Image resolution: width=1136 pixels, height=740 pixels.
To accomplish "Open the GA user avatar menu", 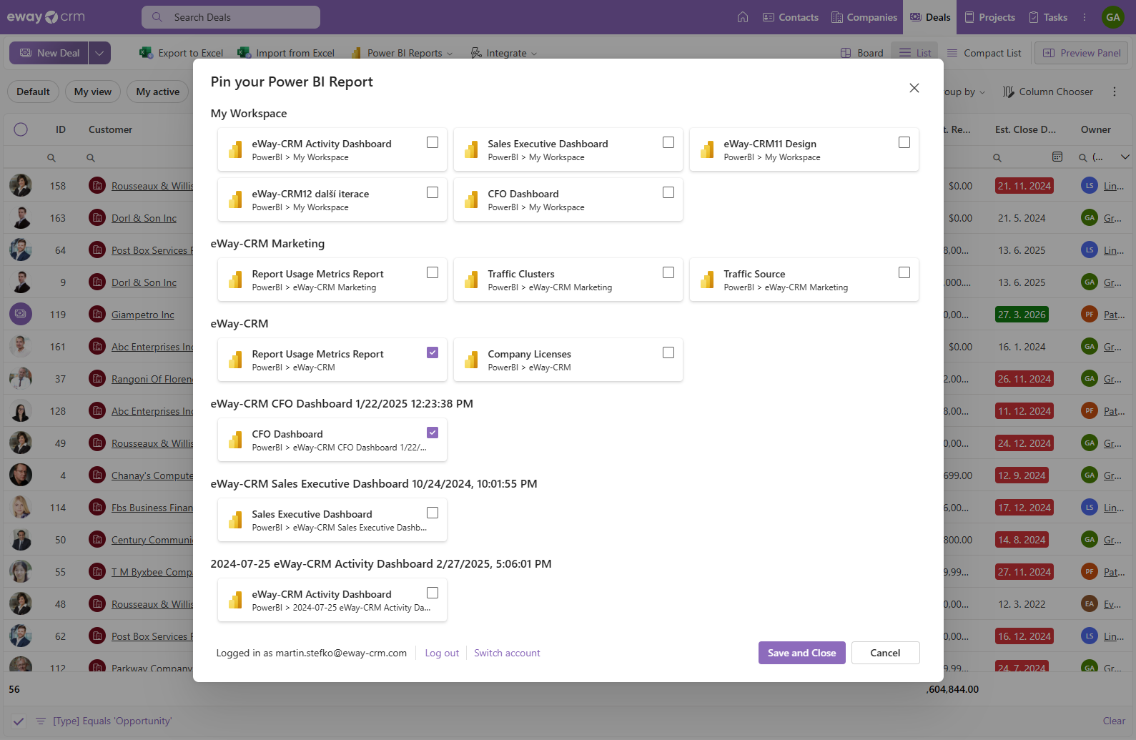I will [x=1113, y=17].
